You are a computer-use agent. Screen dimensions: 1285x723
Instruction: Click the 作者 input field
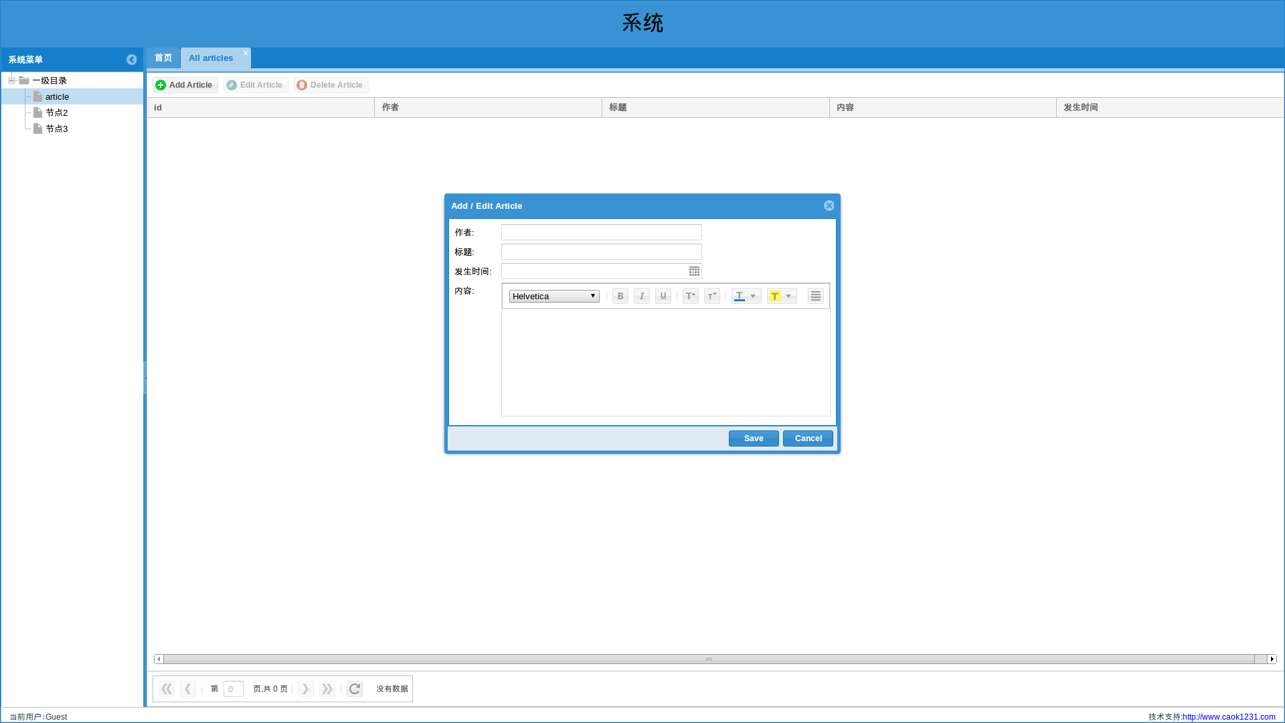(x=601, y=232)
